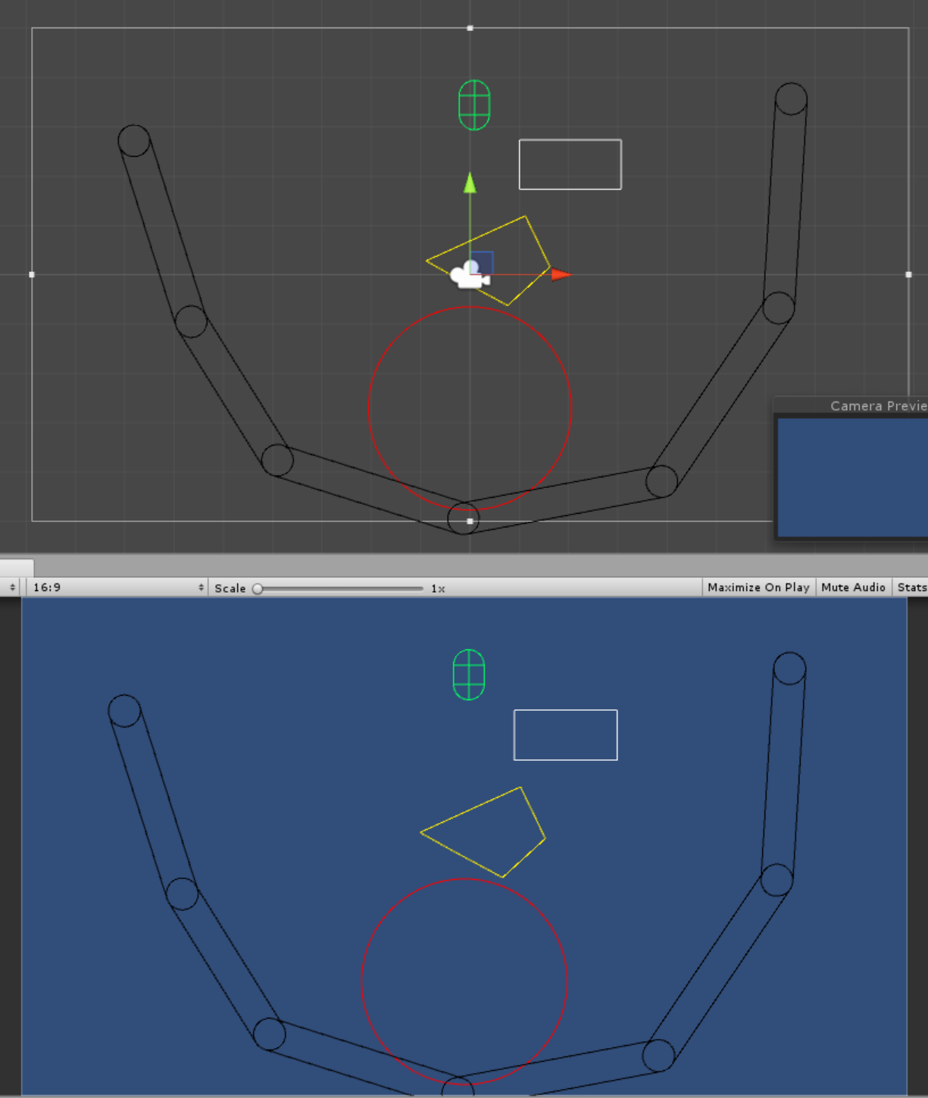
Task: Select the white box collider in Scene
Action: click(570, 140)
